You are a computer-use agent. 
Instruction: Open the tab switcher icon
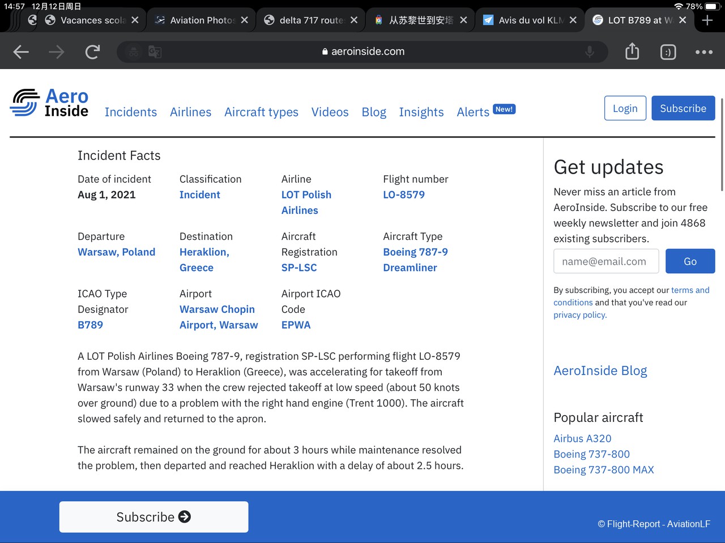coord(668,52)
